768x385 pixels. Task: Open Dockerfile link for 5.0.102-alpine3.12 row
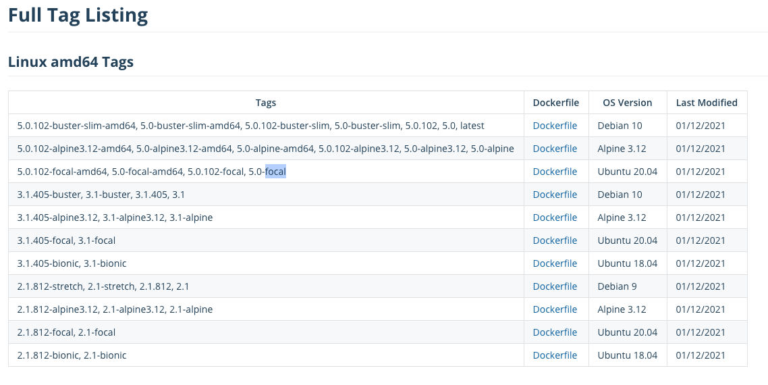click(555, 149)
